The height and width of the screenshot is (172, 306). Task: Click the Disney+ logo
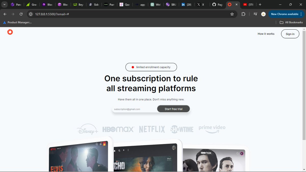pyautogui.click(x=87, y=129)
